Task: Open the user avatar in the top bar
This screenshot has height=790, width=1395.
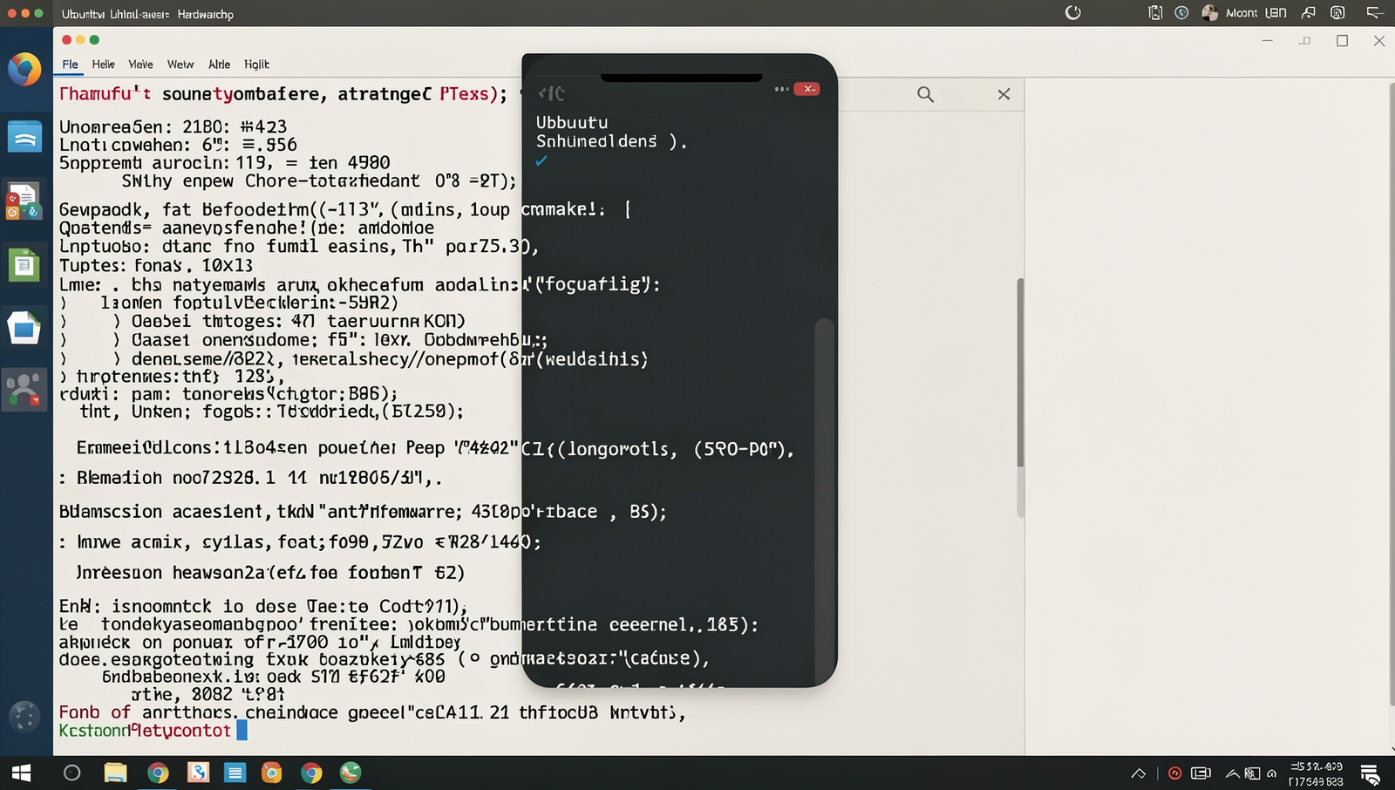Action: (1209, 12)
